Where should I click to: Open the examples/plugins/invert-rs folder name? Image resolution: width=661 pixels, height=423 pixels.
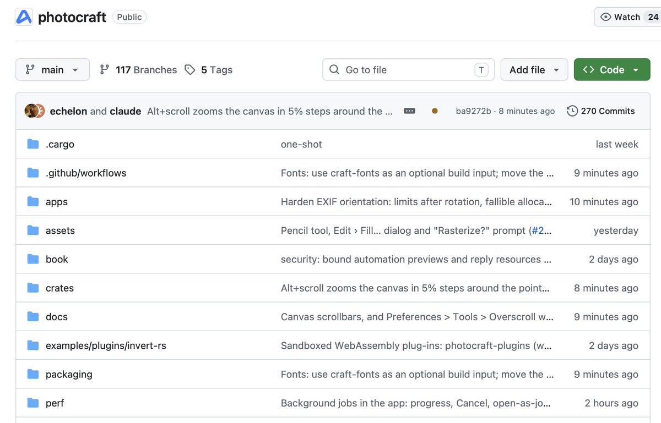click(x=106, y=345)
